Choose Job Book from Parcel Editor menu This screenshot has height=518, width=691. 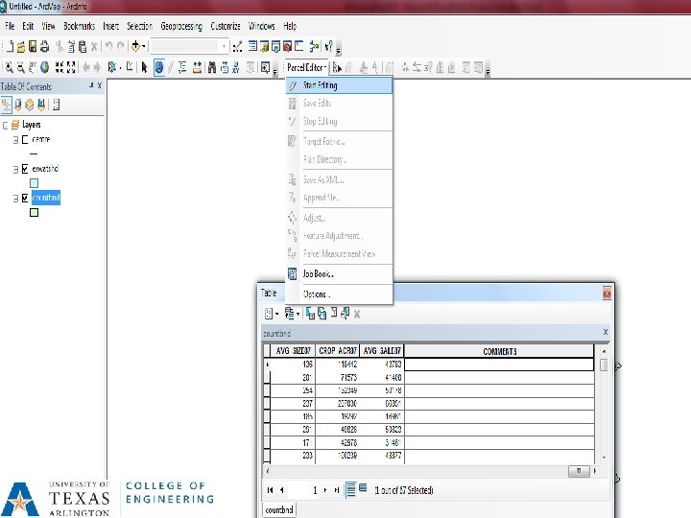click(x=339, y=274)
